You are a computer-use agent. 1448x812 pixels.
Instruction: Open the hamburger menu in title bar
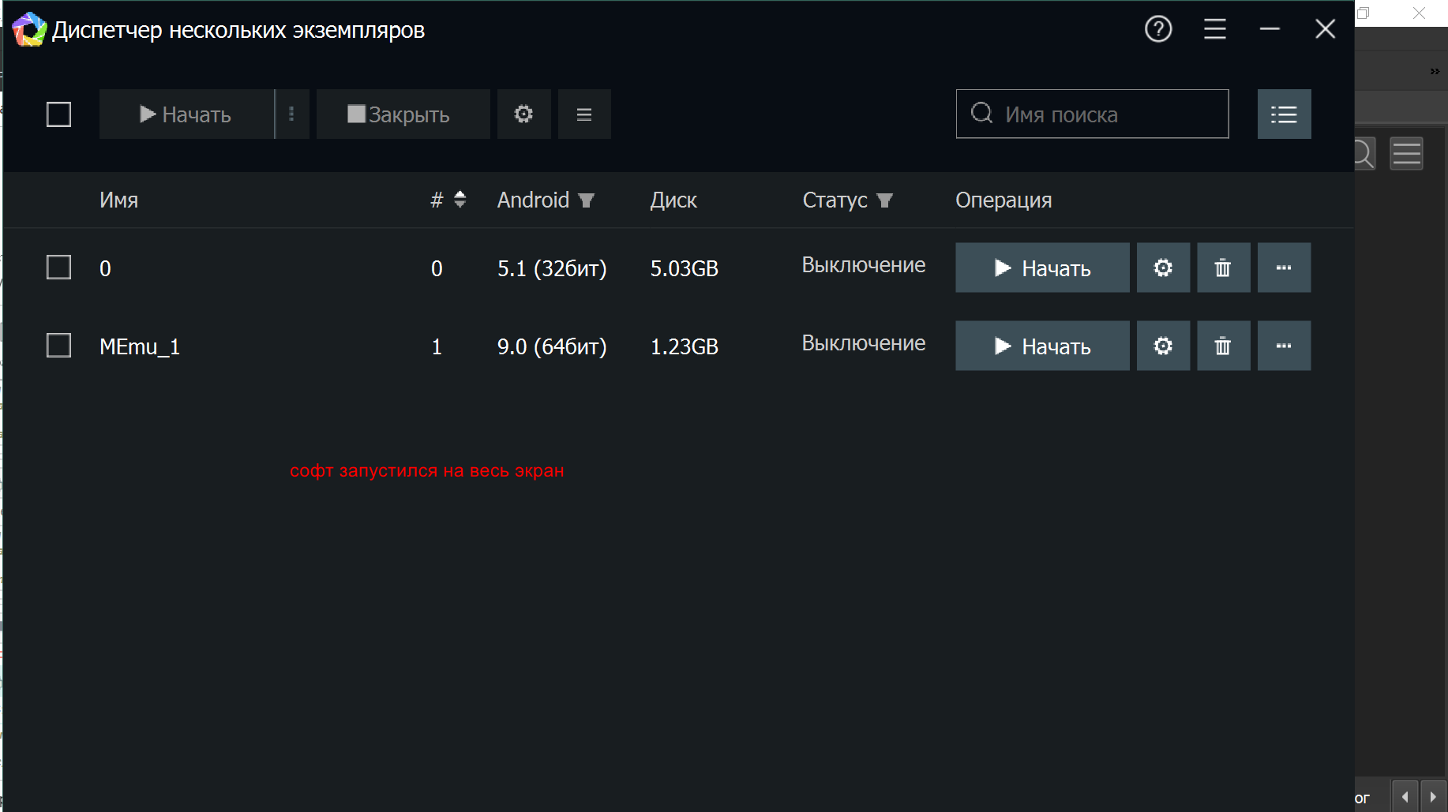coord(1214,29)
